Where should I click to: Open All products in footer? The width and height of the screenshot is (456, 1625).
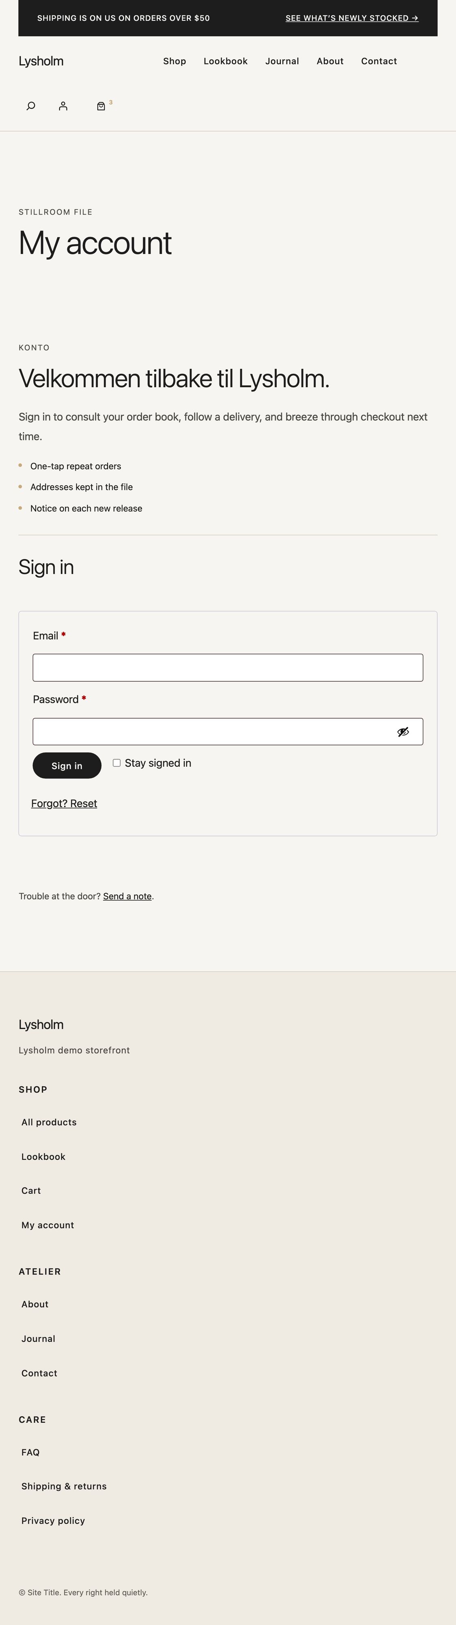(49, 1122)
